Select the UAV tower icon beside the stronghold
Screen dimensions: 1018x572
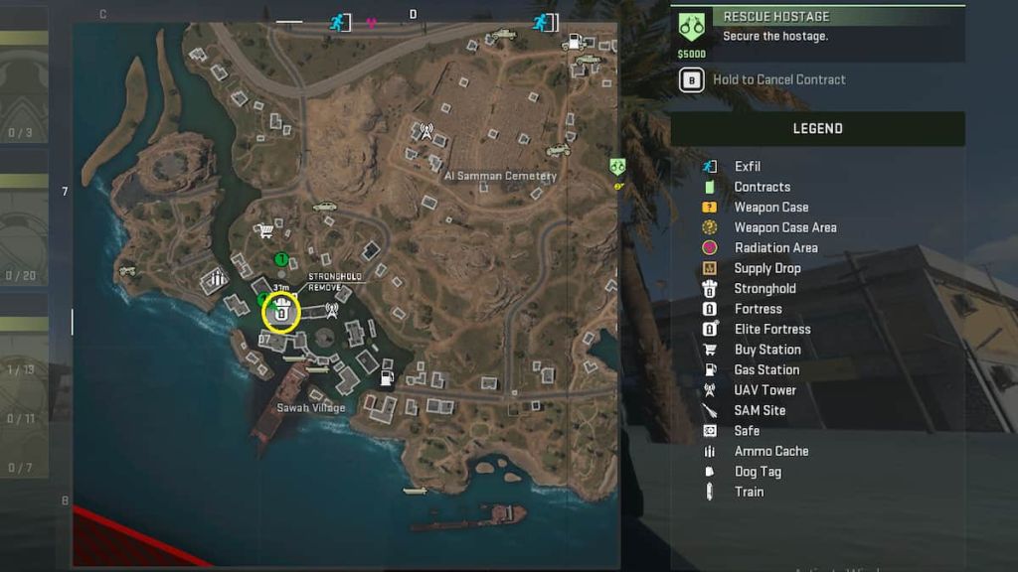tap(332, 310)
